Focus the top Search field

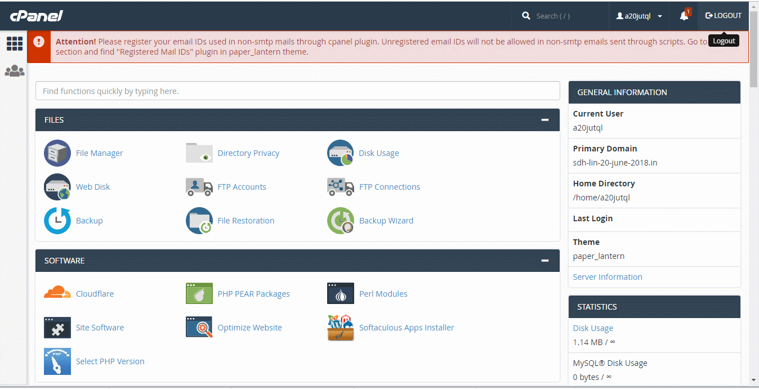pyautogui.click(x=569, y=16)
